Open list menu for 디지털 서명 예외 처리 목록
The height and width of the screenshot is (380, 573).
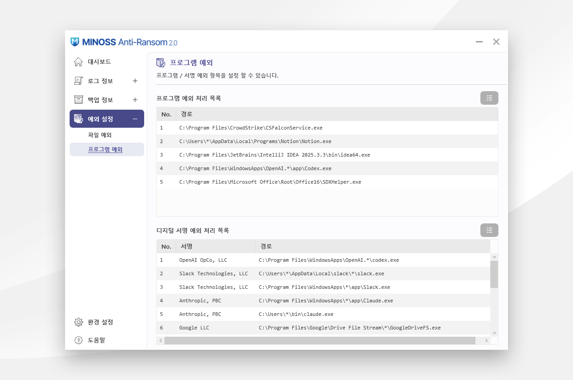tap(489, 230)
